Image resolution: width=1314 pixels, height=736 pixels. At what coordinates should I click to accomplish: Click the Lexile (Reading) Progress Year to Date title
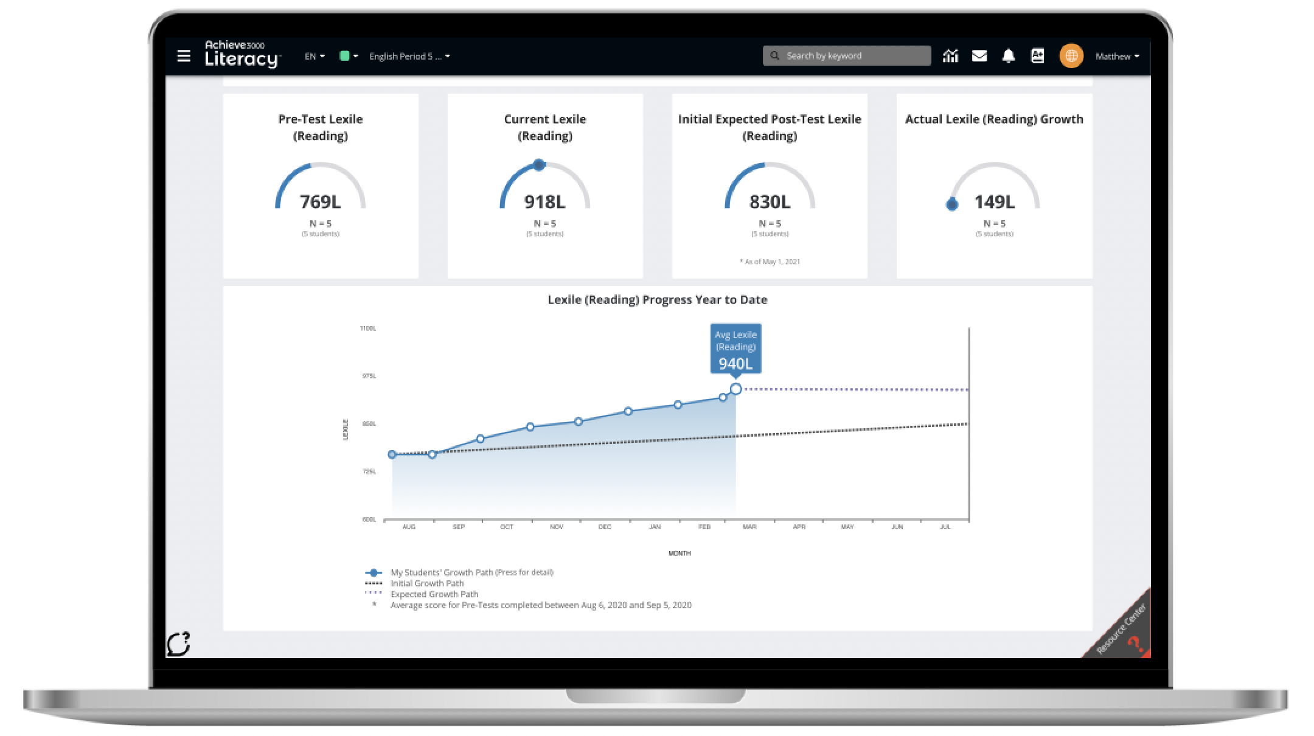click(657, 299)
